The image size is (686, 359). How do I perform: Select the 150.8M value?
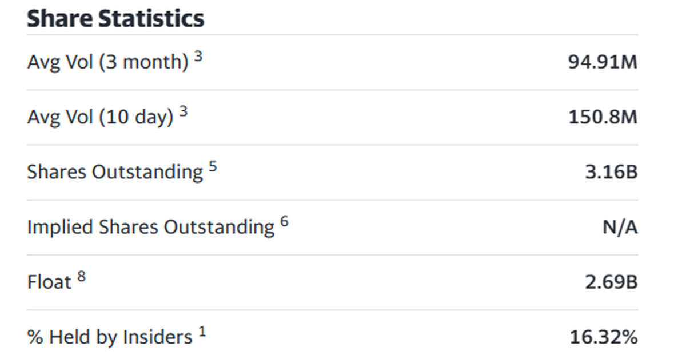point(603,118)
